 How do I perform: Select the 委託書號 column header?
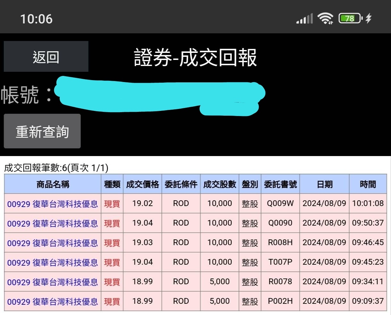(x=280, y=184)
